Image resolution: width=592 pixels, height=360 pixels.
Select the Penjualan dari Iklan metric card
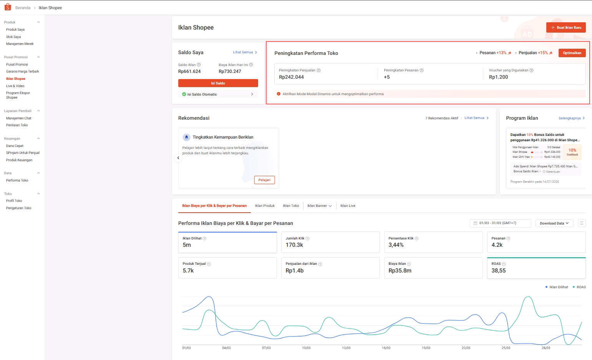point(330,268)
